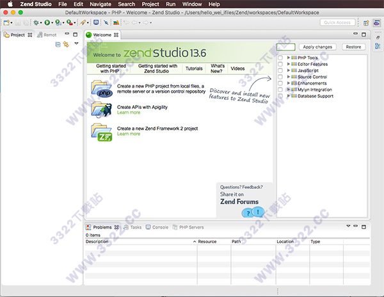Screen dimensions: 384x297
Task: Click Learn more under Zend Framework 2 project
Action: tap(129, 134)
